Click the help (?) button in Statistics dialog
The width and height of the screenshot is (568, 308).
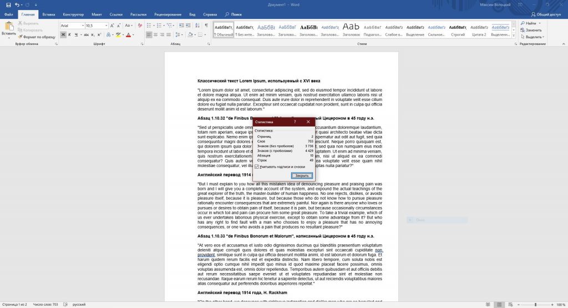295,122
